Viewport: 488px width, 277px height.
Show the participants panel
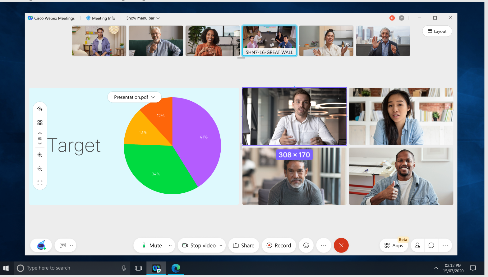coord(417,245)
